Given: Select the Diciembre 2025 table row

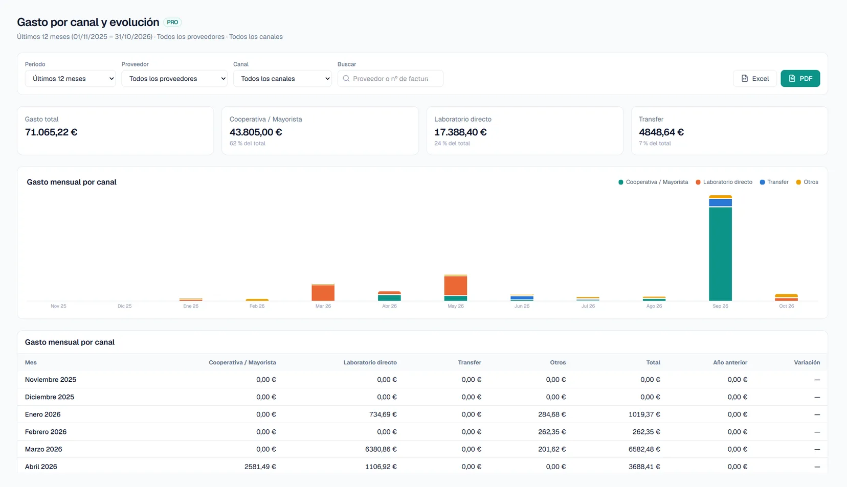Looking at the screenshot, I should point(422,397).
